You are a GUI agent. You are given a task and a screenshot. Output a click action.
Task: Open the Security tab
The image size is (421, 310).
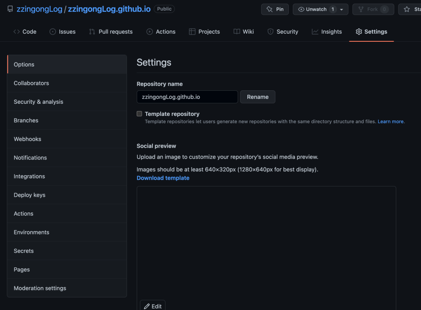click(x=283, y=31)
